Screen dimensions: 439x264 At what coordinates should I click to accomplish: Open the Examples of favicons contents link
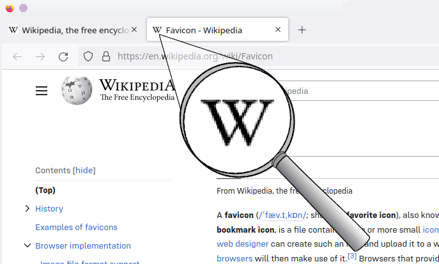point(76,227)
